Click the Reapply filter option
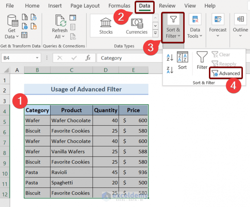 pos(224,64)
